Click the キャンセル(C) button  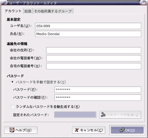coord(88,130)
